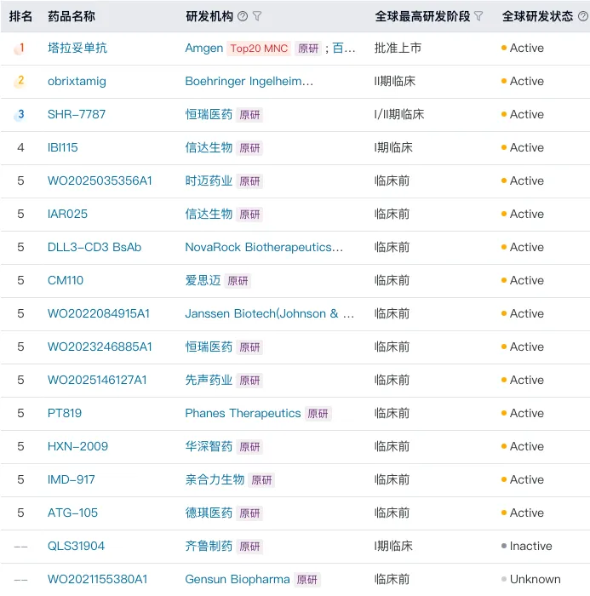Click the Janssen Biotech institution link
The image size is (590, 596).
[269, 314]
